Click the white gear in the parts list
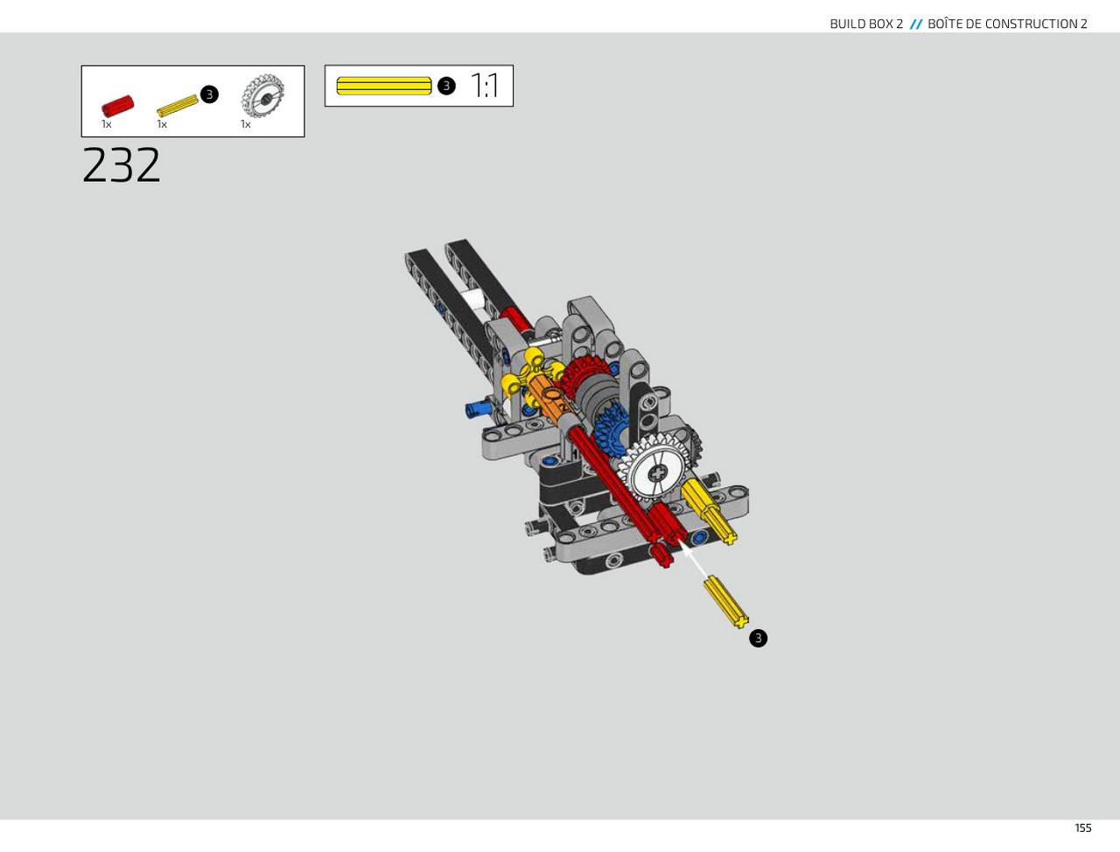1120x852 pixels. [x=262, y=96]
